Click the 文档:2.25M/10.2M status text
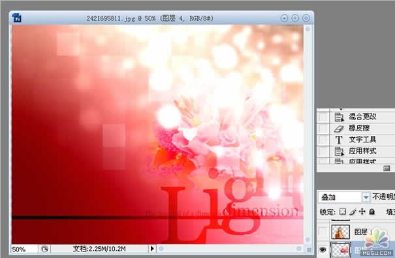The height and width of the screenshot is (258, 395). point(99,249)
